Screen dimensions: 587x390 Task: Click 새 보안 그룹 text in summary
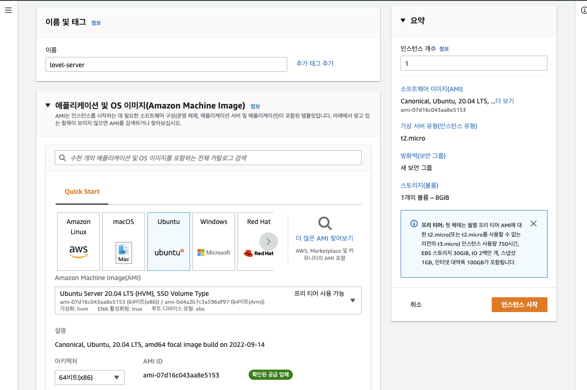pos(416,168)
